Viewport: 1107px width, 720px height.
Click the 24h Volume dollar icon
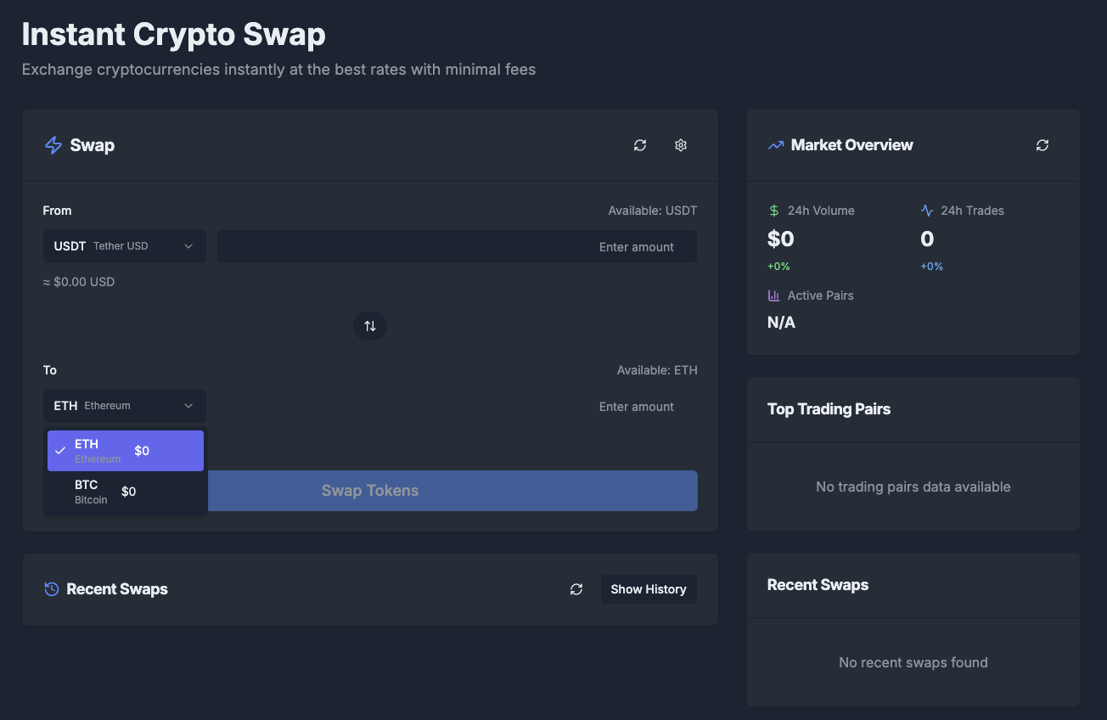coord(773,211)
